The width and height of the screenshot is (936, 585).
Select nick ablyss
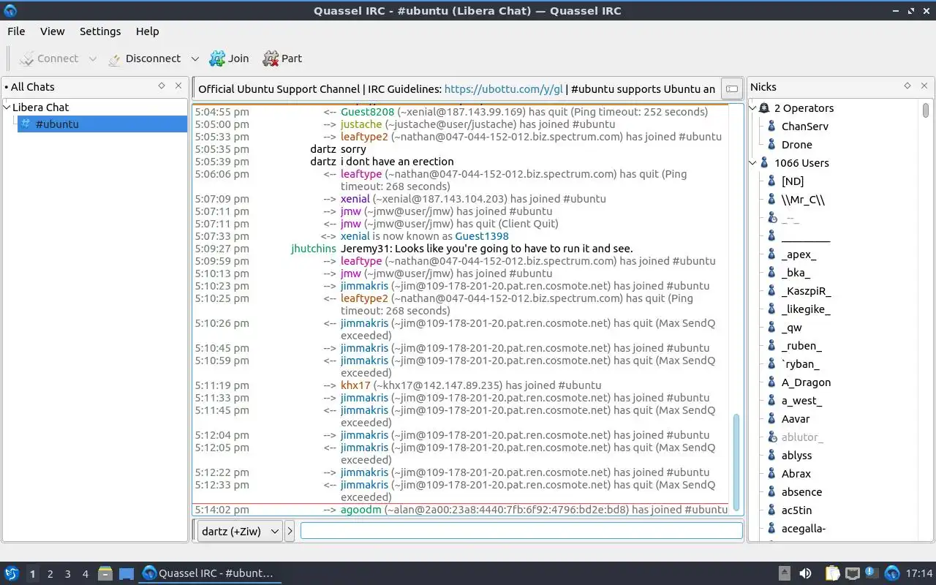click(x=796, y=456)
